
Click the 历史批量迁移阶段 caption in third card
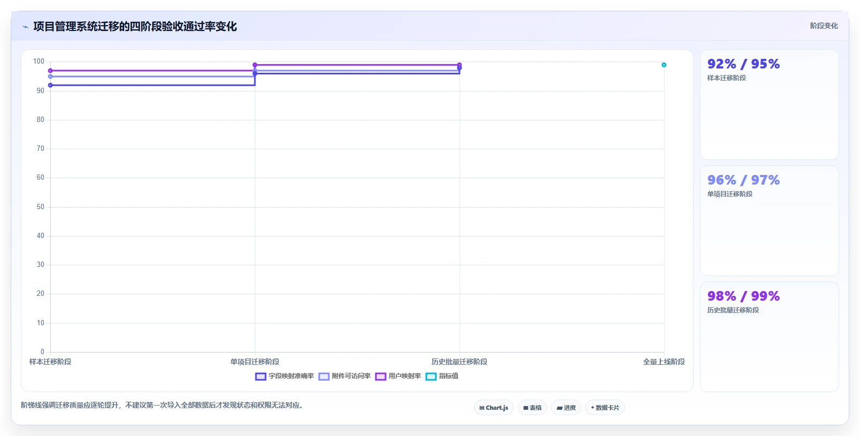(x=733, y=310)
